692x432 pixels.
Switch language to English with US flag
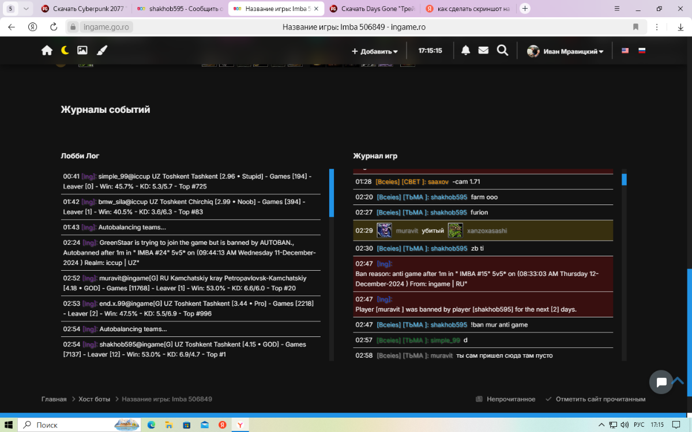pos(625,51)
